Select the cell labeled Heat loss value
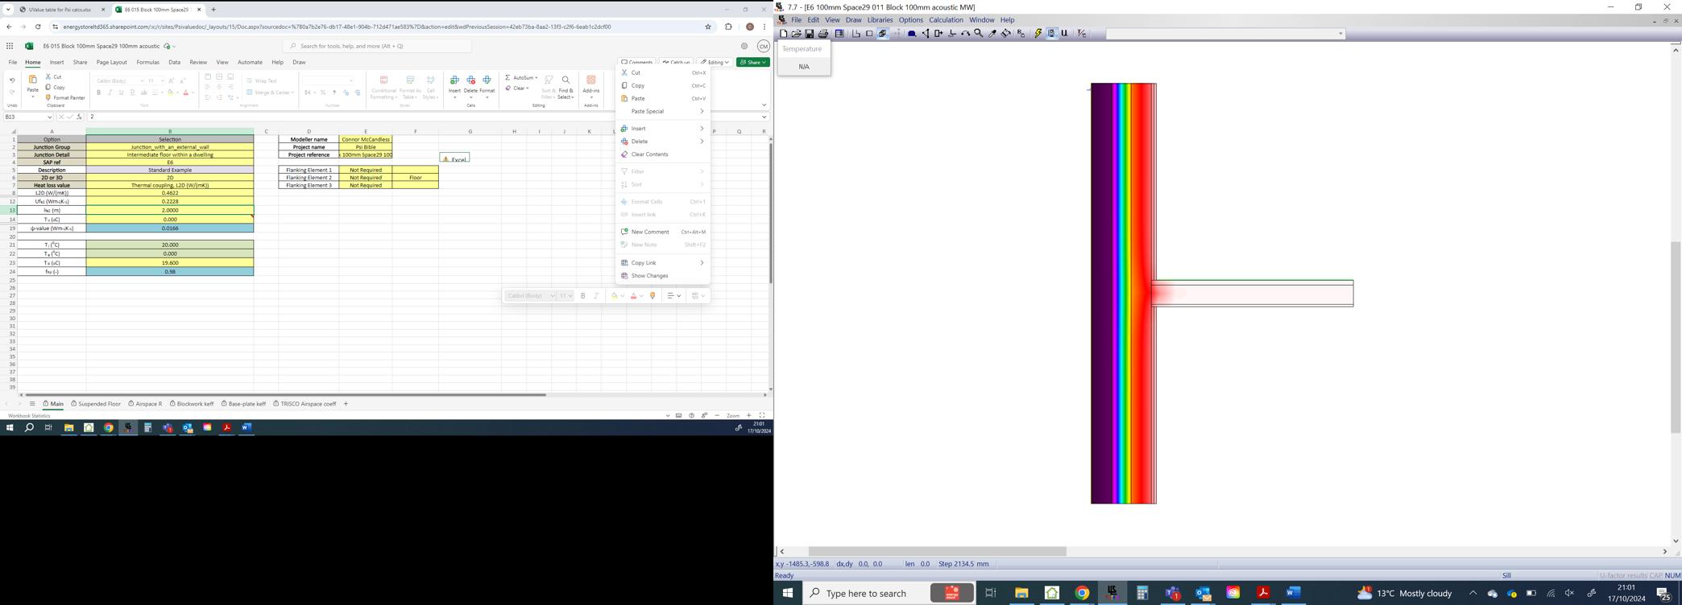1682x605 pixels. click(x=52, y=186)
